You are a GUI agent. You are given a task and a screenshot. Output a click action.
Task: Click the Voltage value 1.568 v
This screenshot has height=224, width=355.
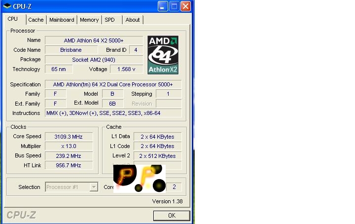(127, 69)
